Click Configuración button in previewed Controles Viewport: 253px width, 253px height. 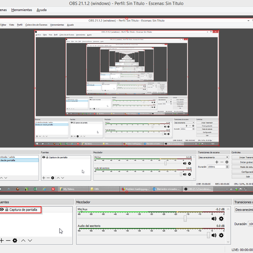(242, 172)
